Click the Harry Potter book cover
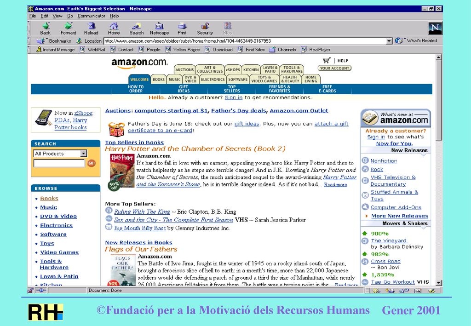 (121, 172)
